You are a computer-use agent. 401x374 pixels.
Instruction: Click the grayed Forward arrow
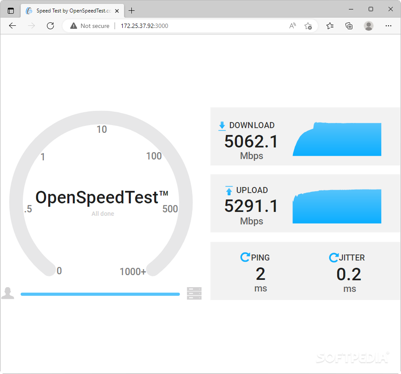pyautogui.click(x=31, y=26)
